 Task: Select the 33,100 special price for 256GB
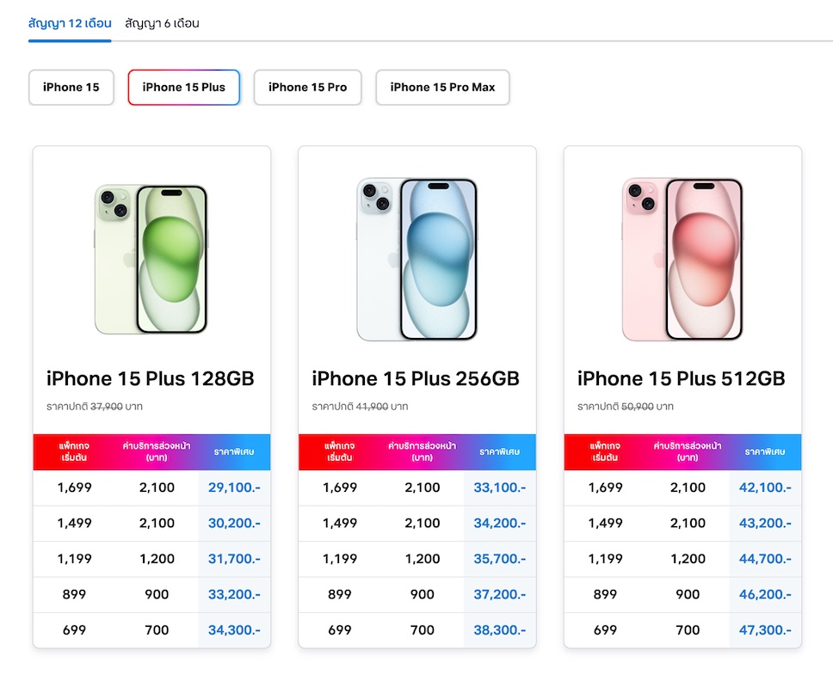(x=499, y=488)
